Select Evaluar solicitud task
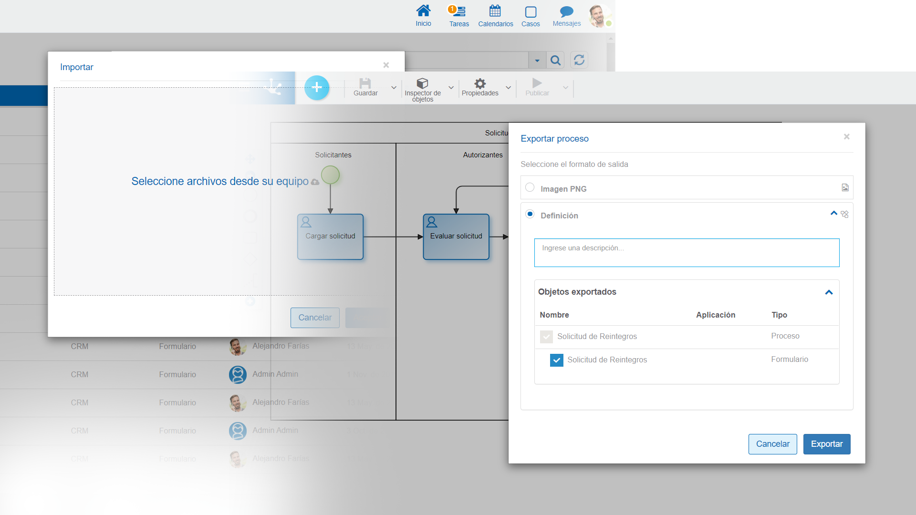Viewport: 916px width, 515px height. pyautogui.click(x=456, y=237)
